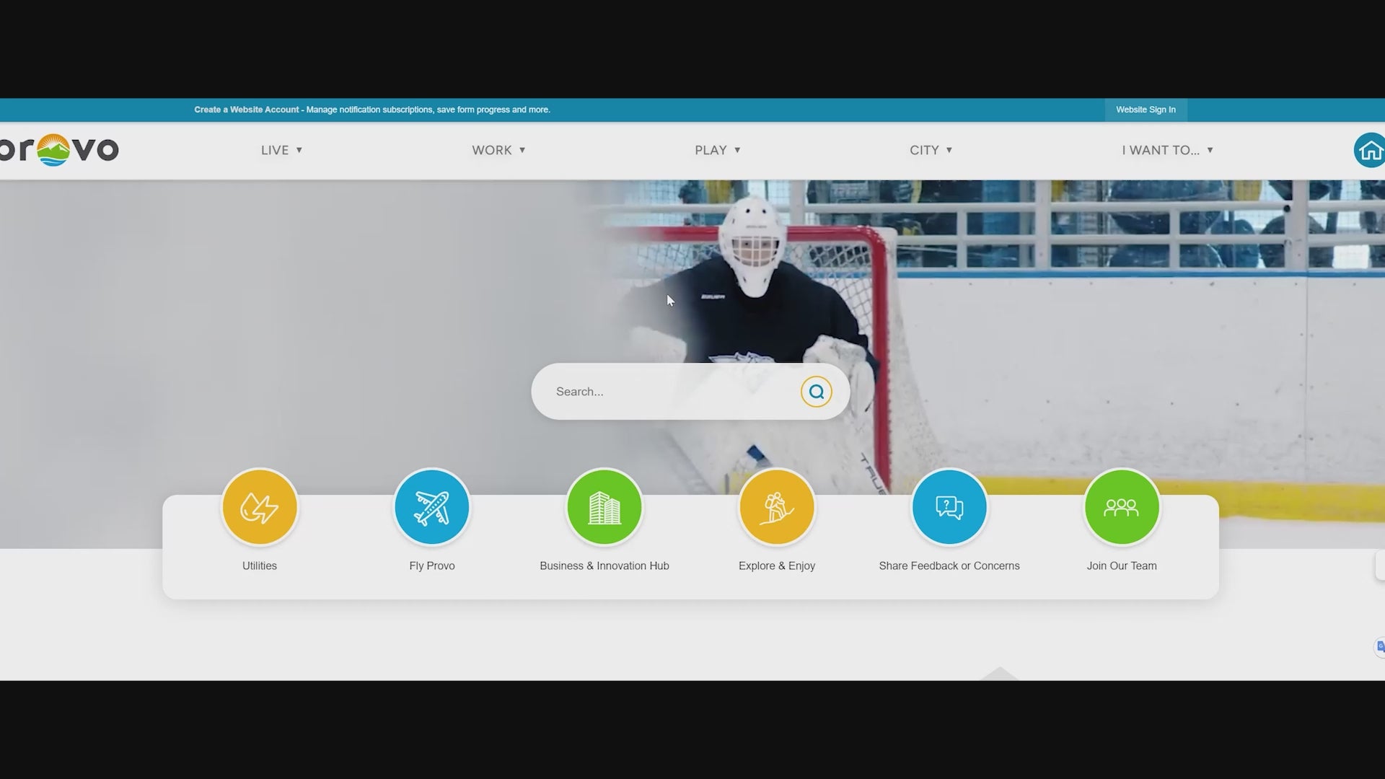Screen dimensions: 1385x779
Task: Click the Explore & Enjoy hiker icon
Action: [x=777, y=507]
